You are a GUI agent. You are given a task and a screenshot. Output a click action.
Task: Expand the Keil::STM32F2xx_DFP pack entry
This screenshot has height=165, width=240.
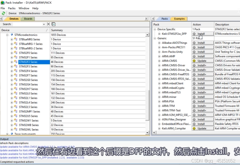159,34
